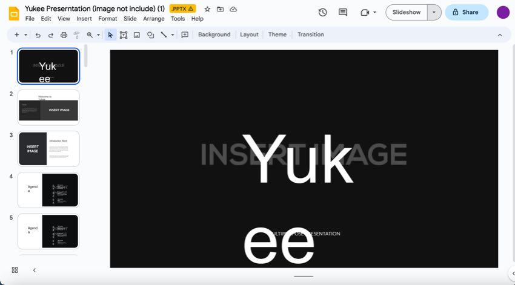This screenshot has height=285, width=515.
Task: Click the speaker notes handle bar
Action: click(304, 276)
